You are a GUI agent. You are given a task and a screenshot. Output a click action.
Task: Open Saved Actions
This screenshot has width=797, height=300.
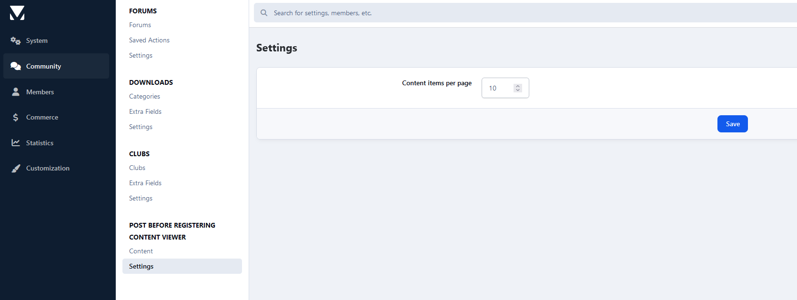[149, 40]
